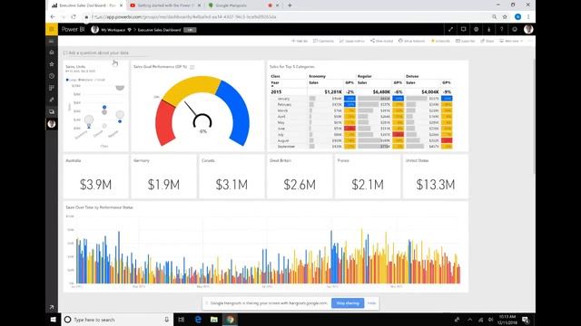The width and height of the screenshot is (581, 326).
Task: Bookmark this page with star icon
Action: coord(505,17)
